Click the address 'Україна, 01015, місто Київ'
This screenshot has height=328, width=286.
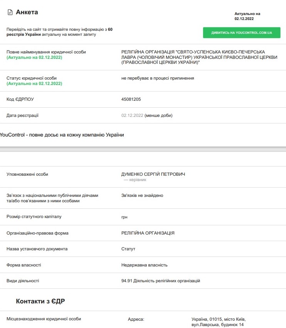click(x=218, y=319)
